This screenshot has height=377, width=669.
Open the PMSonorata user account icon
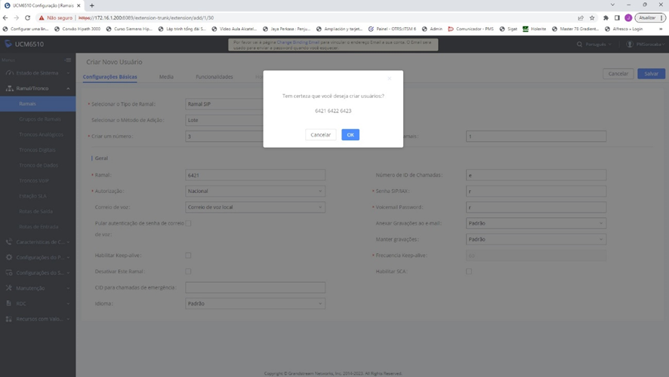coord(629,44)
